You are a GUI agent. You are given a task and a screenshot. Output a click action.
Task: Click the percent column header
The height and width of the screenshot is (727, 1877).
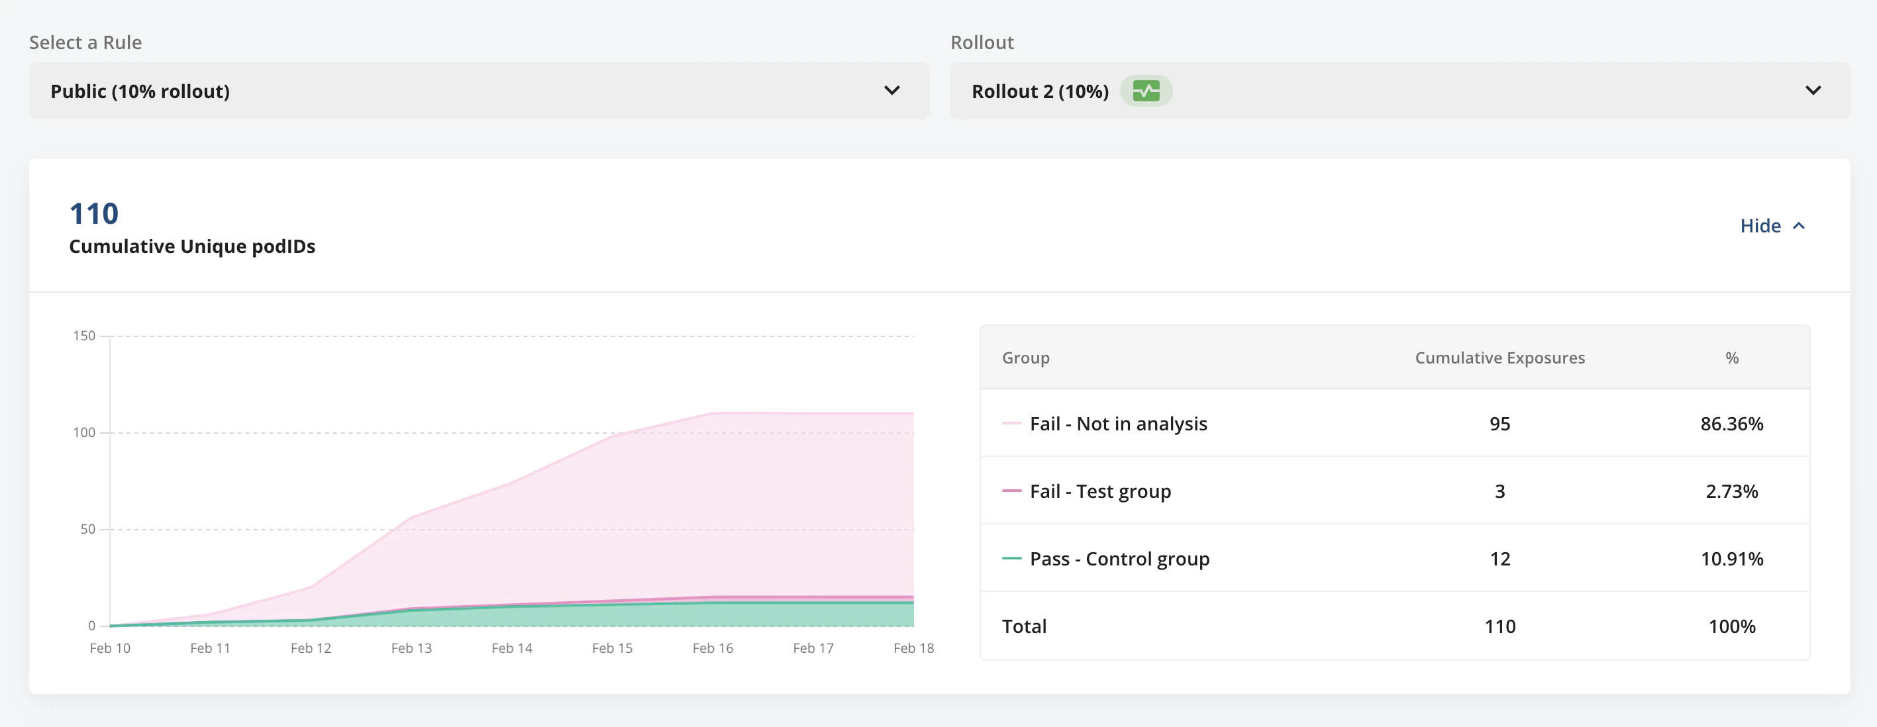(x=1731, y=358)
